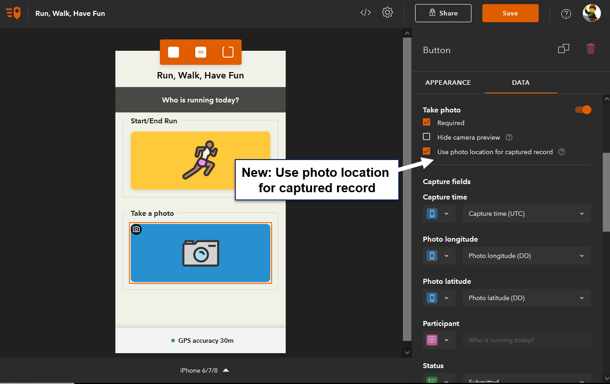This screenshot has width=610, height=384.
Task: Disable the Take photo toggle
Action: pos(583,110)
